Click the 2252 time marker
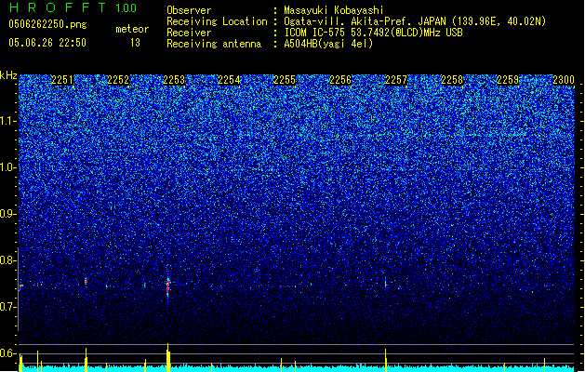 [118, 80]
